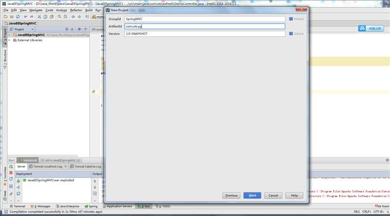Toggle Inherit checkbox for Version
Viewport: 390px width, 216px height.
tap(291, 33)
